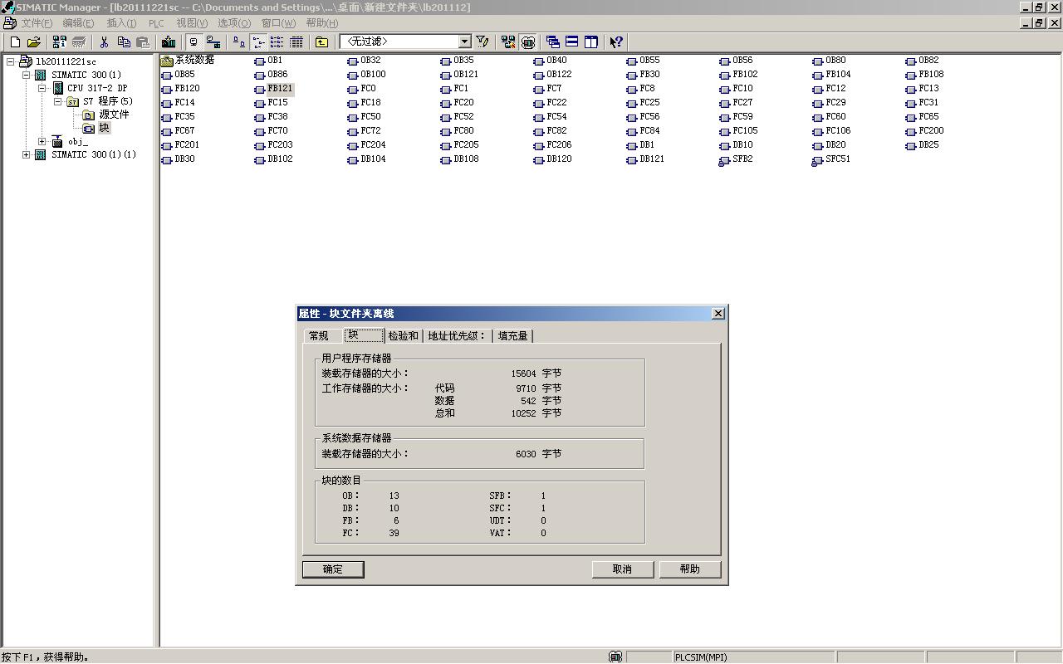Screen dimensions: 1063x664
Task: Switch to the 检验和 tab
Action: (x=404, y=336)
